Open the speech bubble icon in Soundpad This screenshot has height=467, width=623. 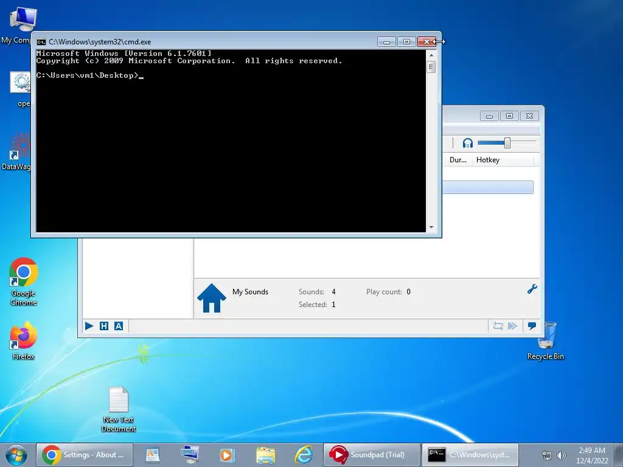pos(532,326)
